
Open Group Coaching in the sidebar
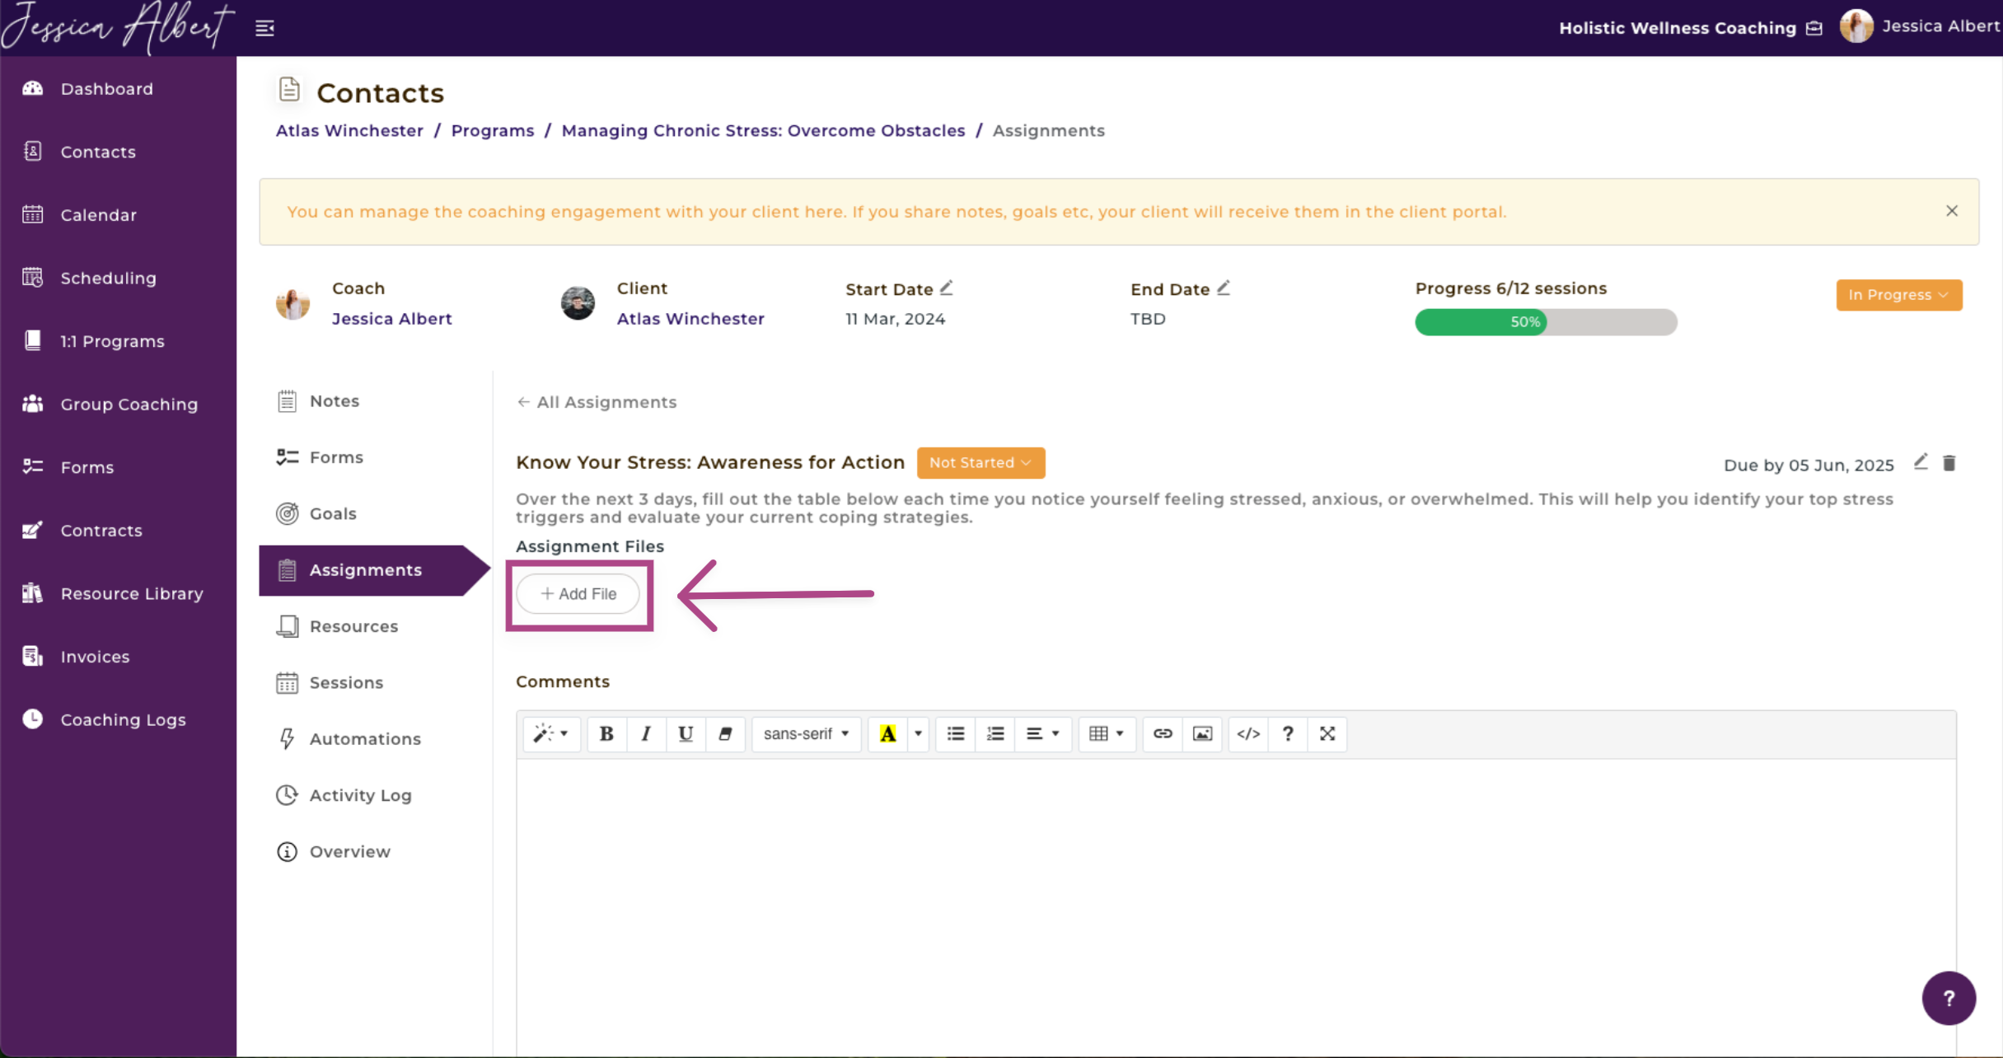click(129, 404)
